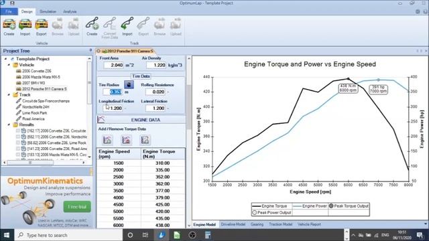Viewport: 429px width, 241px height.
Task: Open the Windows Start menu
Action: (x=7, y=235)
